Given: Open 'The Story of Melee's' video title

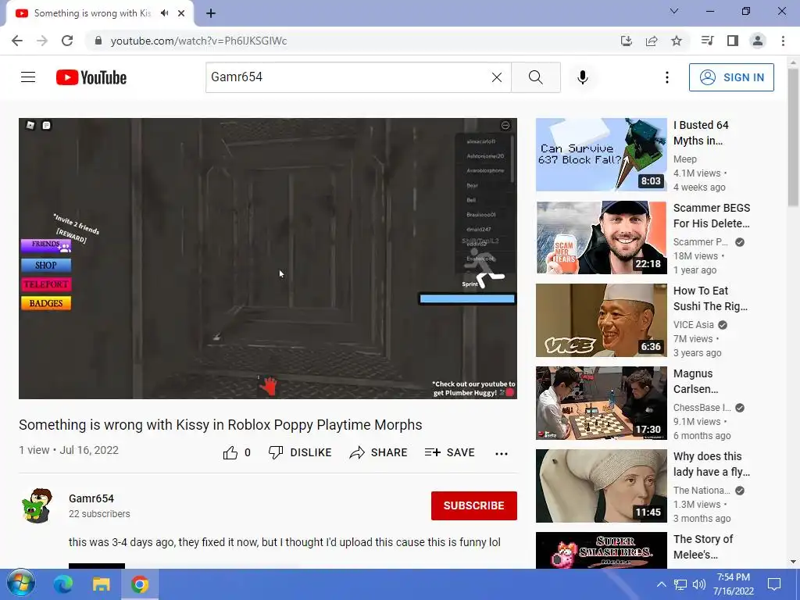Looking at the screenshot, I should pos(703,547).
